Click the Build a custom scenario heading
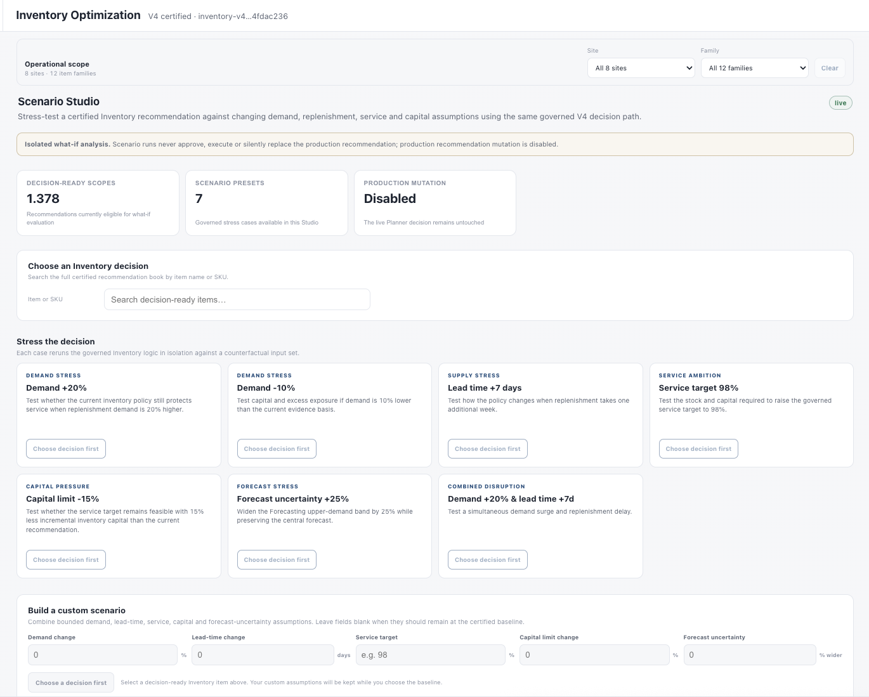This screenshot has height=697, width=869. click(77, 611)
